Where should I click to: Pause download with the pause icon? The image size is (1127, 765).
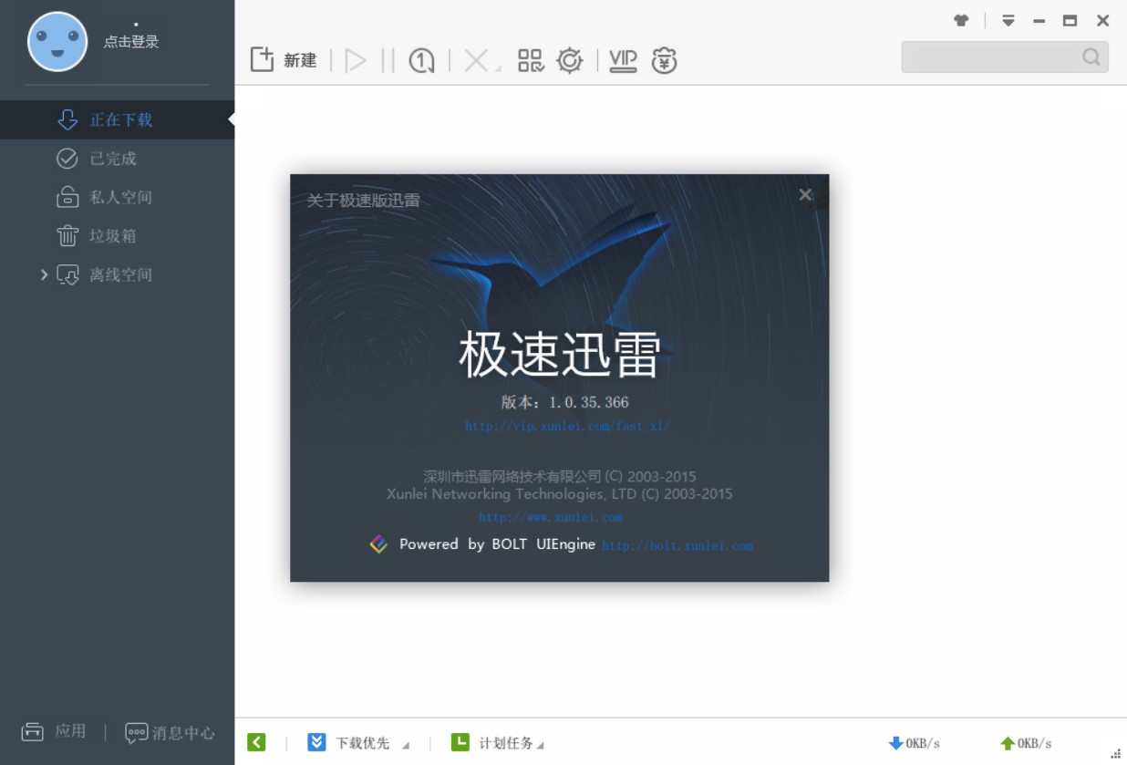(388, 60)
